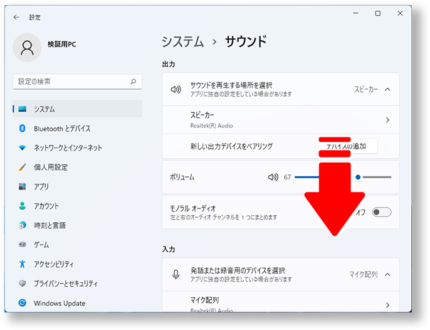This screenshot has height=330, width=430.
Task: Click the Realtek(R) Audio text under スピーカー
Action: coord(211,125)
